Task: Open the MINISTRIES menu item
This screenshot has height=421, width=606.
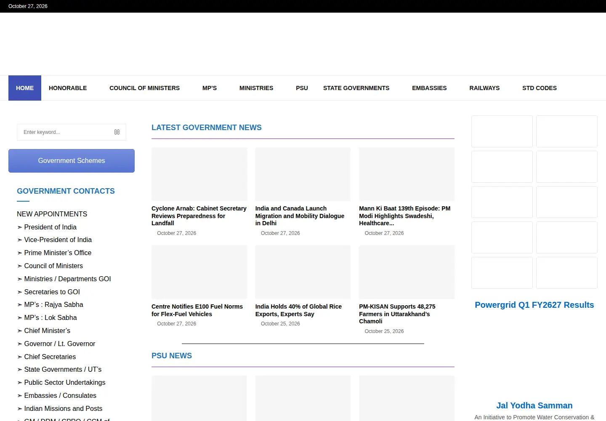Action: coord(256,88)
